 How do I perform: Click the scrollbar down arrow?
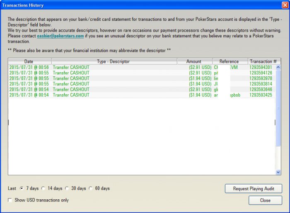(x=278, y=172)
